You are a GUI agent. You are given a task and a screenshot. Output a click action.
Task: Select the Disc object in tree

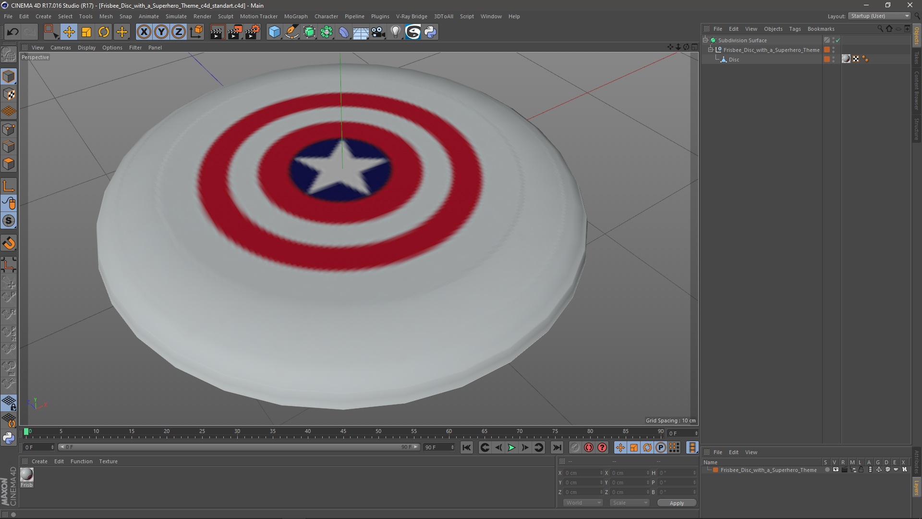coord(734,60)
